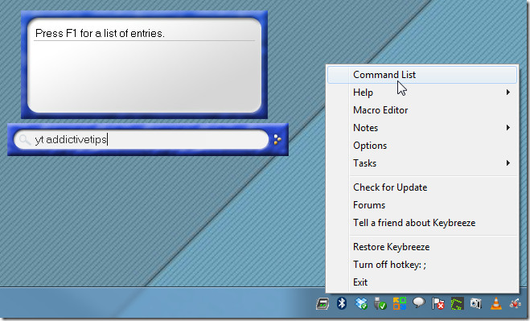The height and width of the screenshot is (321, 530).
Task: Open the VLC traffic cone tray icon
Action: tap(496, 303)
